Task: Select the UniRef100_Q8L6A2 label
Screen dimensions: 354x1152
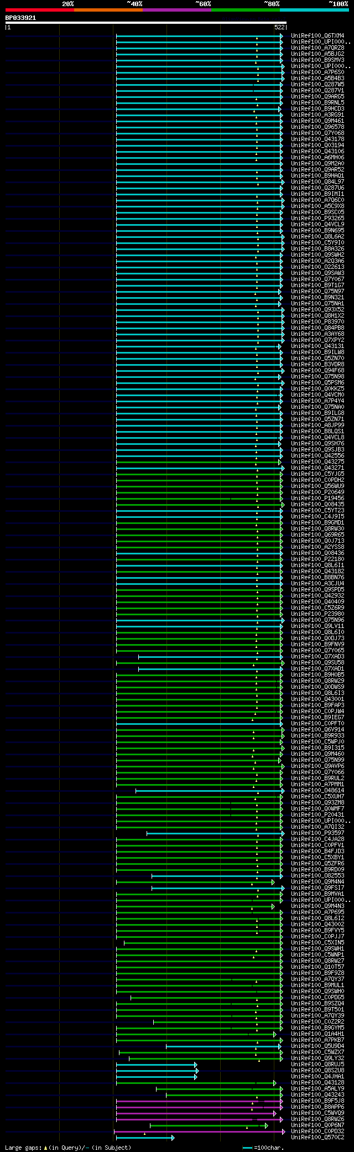Action: tap(317, 237)
